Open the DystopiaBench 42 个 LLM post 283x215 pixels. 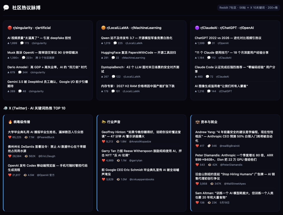point(140,69)
